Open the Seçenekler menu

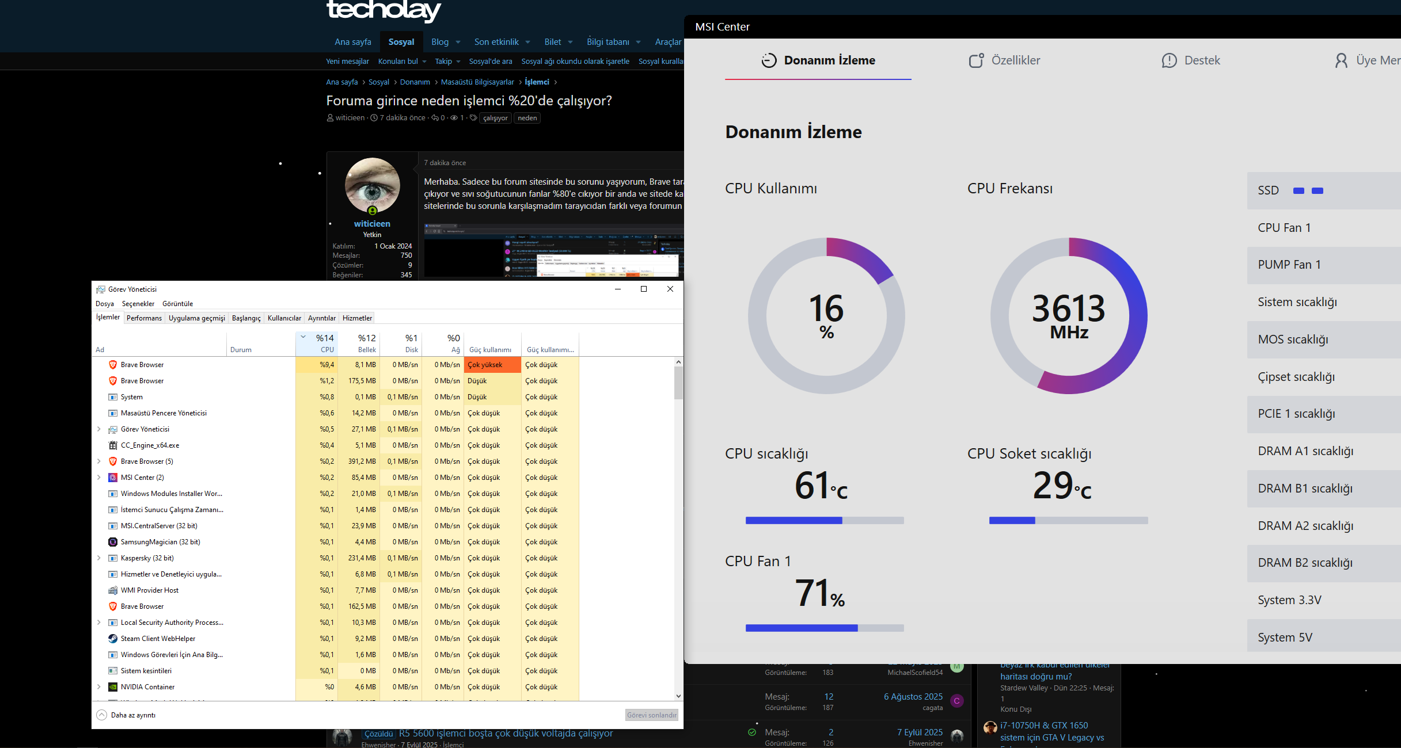click(138, 304)
